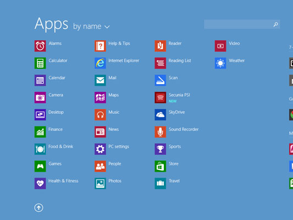Click the 'Scan' text label
293x220 pixels.
[173, 78]
